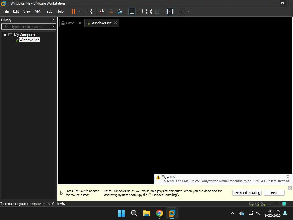Open the Windows Start menu

[x=121, y=213]
